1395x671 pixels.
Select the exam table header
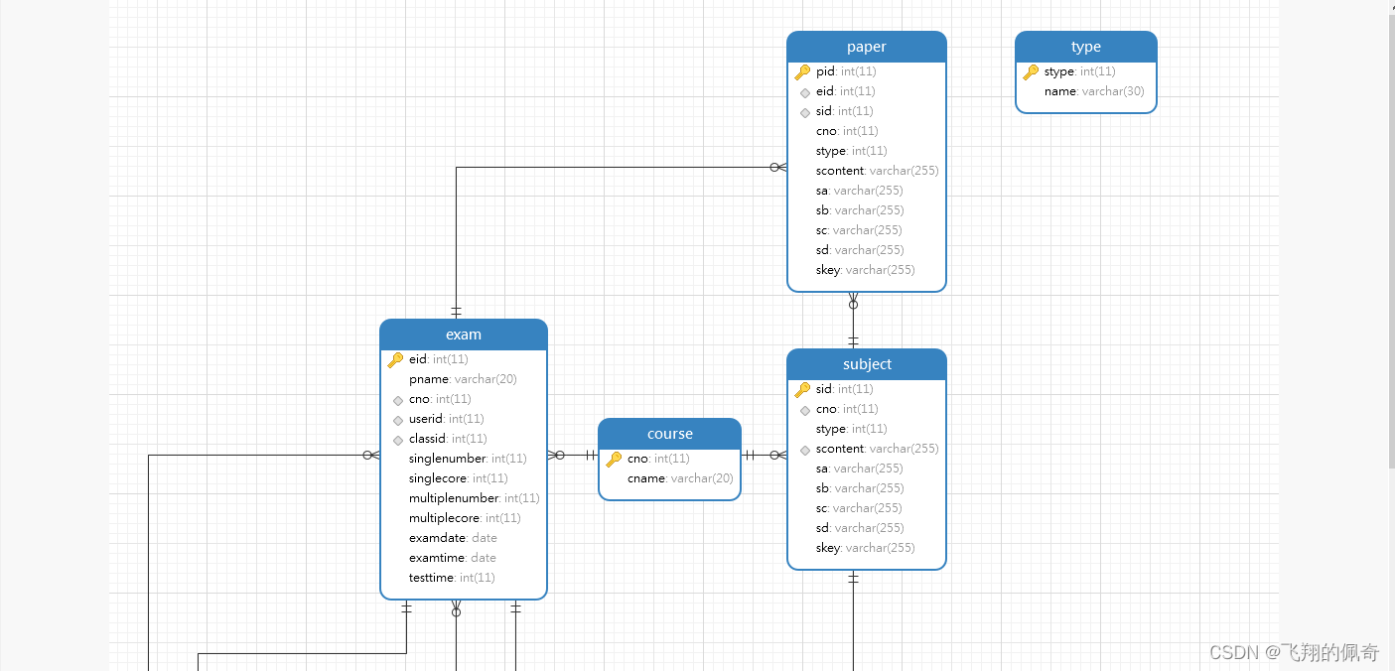pyautogui.click(x=464, y=335)
